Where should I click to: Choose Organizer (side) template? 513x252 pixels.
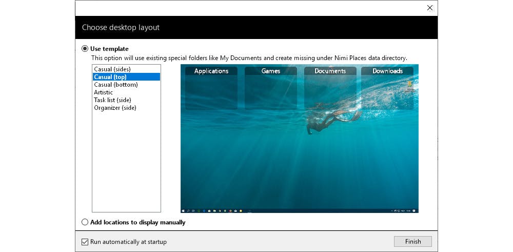[126, 108]
